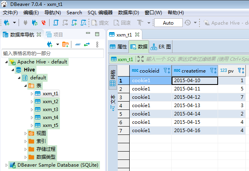Click the create folder icon in navigator

coord(65,44)
